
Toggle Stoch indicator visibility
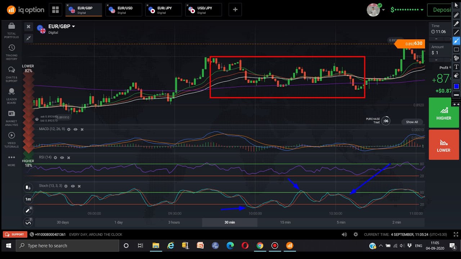tap(73, 186)
